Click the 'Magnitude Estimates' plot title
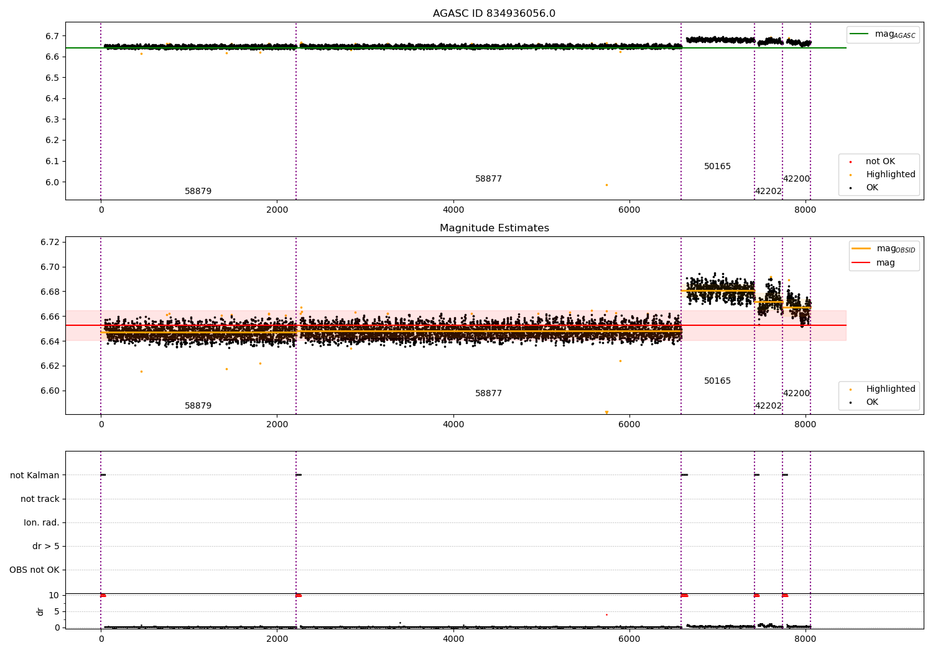Image resolution: width=933 pixels, height=653 pixels. coord(494,228)
